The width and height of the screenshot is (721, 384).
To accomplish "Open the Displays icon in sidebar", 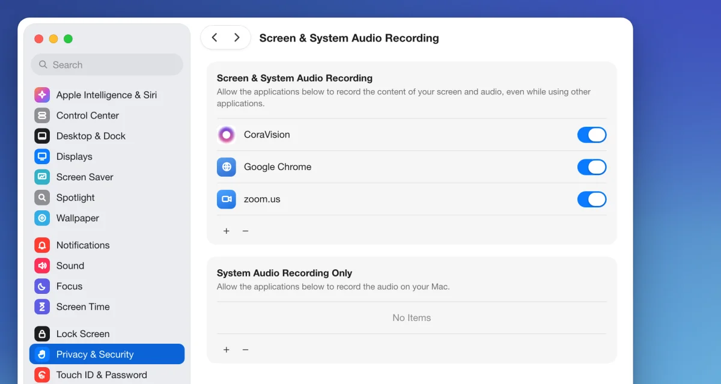I will pyautogui.click(x=42, y=156).
